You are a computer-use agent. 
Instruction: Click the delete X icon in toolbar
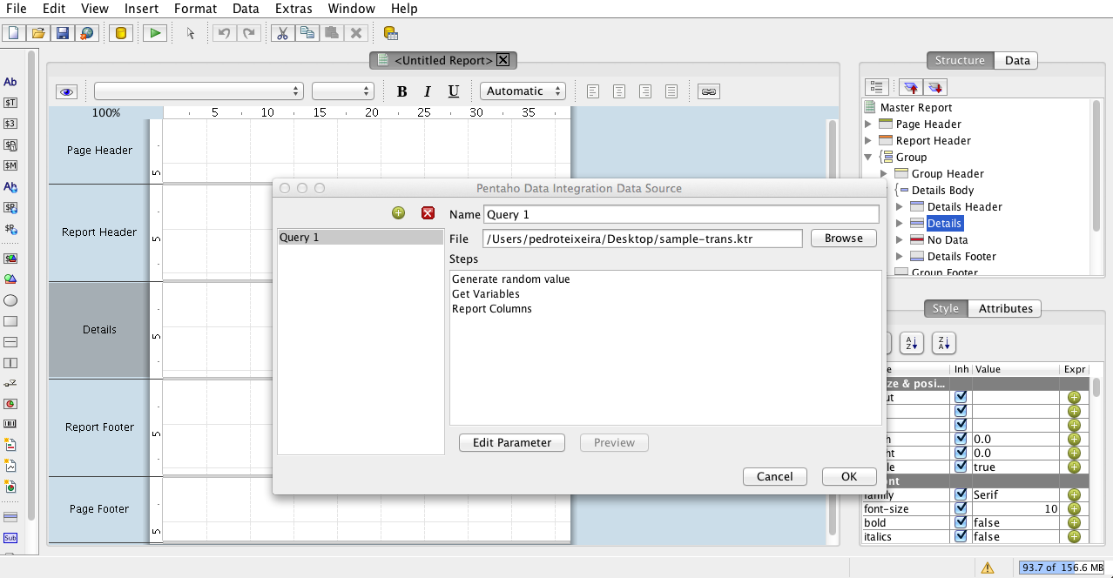coord(356,33)
